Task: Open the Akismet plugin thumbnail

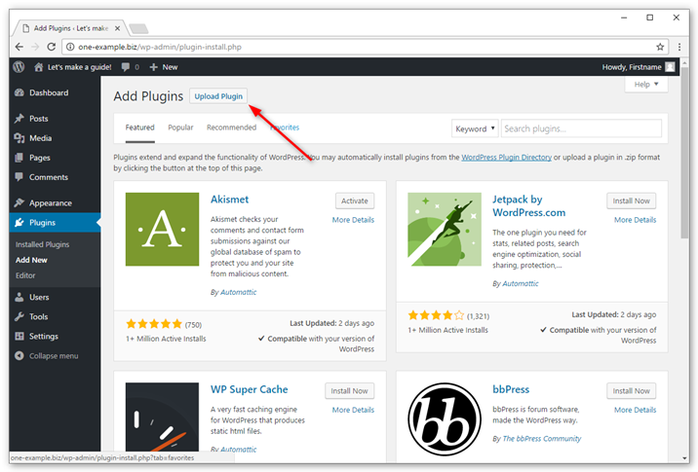Action: 162,229
